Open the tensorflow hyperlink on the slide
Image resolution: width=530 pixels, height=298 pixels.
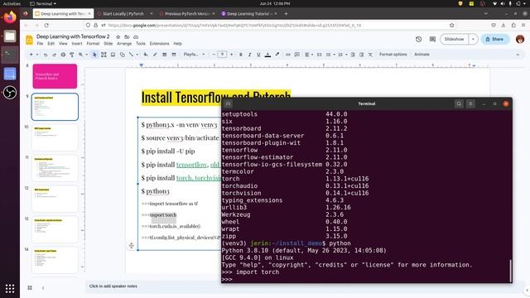coord(191,165)
